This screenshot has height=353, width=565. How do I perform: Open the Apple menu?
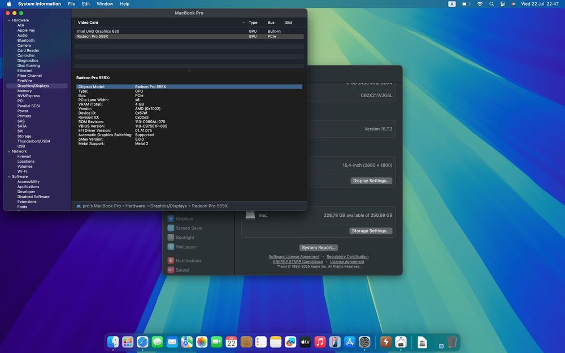[x=9, y=4]
